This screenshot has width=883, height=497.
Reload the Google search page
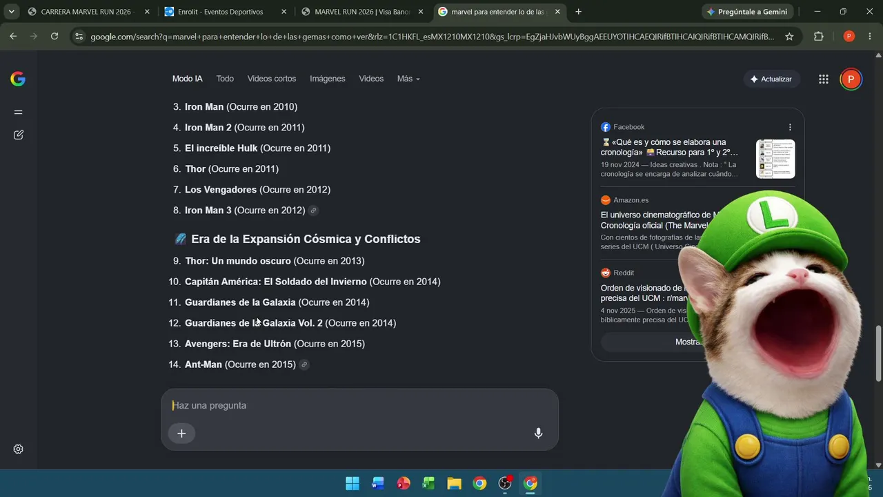[x=54, y=37]
